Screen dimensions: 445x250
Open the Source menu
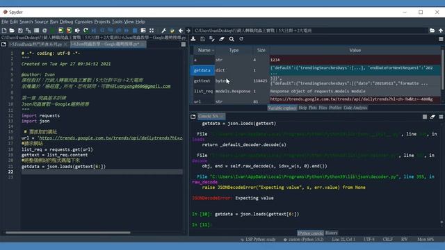click(x=42, y=22)
